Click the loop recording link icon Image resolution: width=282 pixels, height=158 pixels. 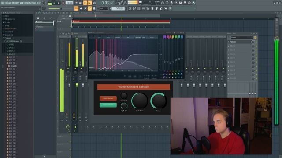point(94,3)
